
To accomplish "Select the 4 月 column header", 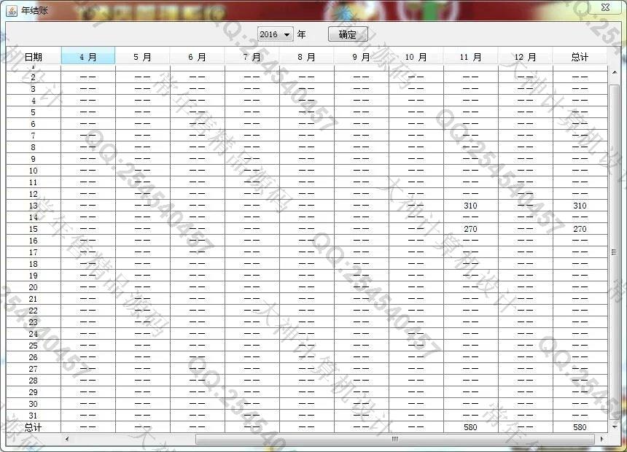I will pos(88,57).
